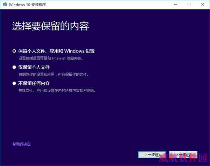This screenshot has height=166, width=210.
Task: Minimize the Windows 10 安装程序 window
Action: 176,5
